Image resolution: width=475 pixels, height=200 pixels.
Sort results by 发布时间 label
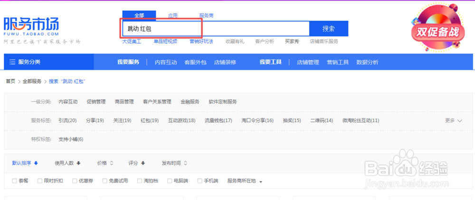[x=171, y=163]
